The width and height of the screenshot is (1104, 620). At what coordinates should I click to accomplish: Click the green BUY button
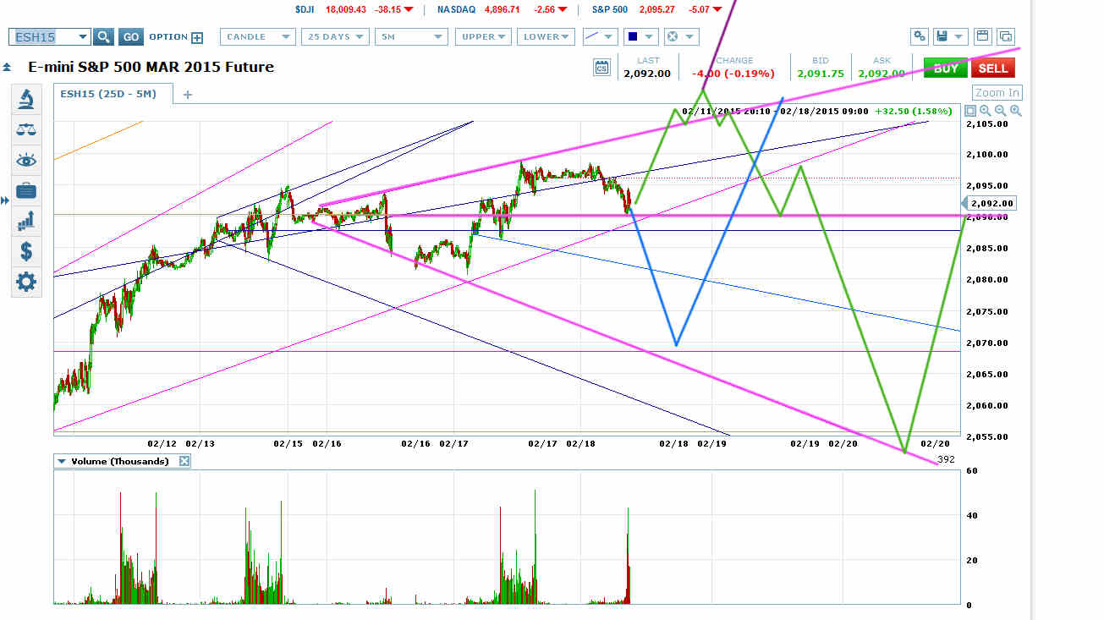tap(946, 68)
